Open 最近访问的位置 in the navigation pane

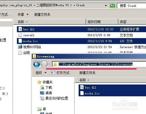tap(57, 98)
